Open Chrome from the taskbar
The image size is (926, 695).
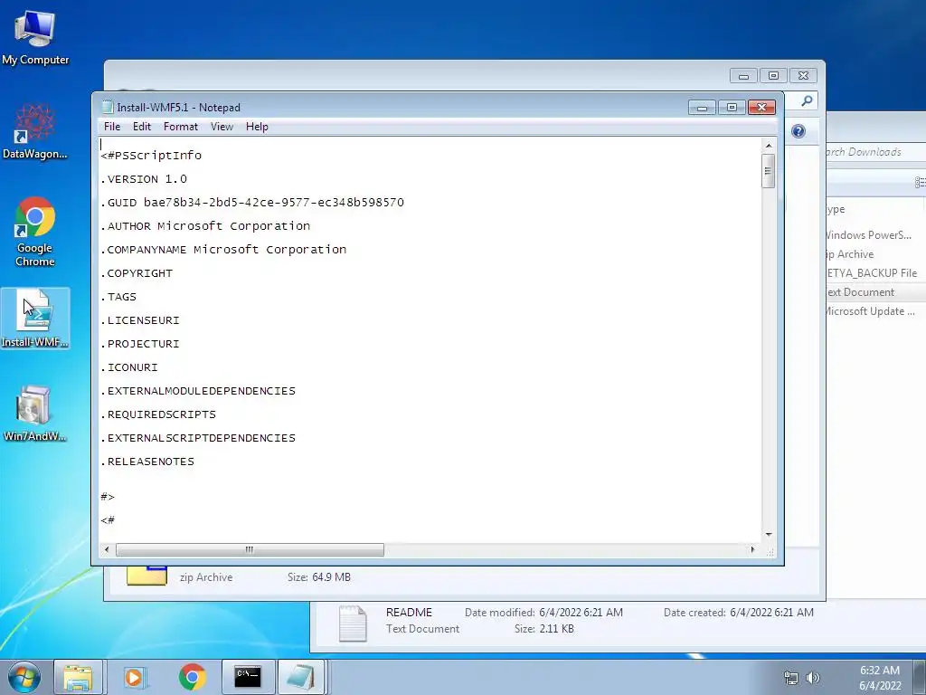192,677
